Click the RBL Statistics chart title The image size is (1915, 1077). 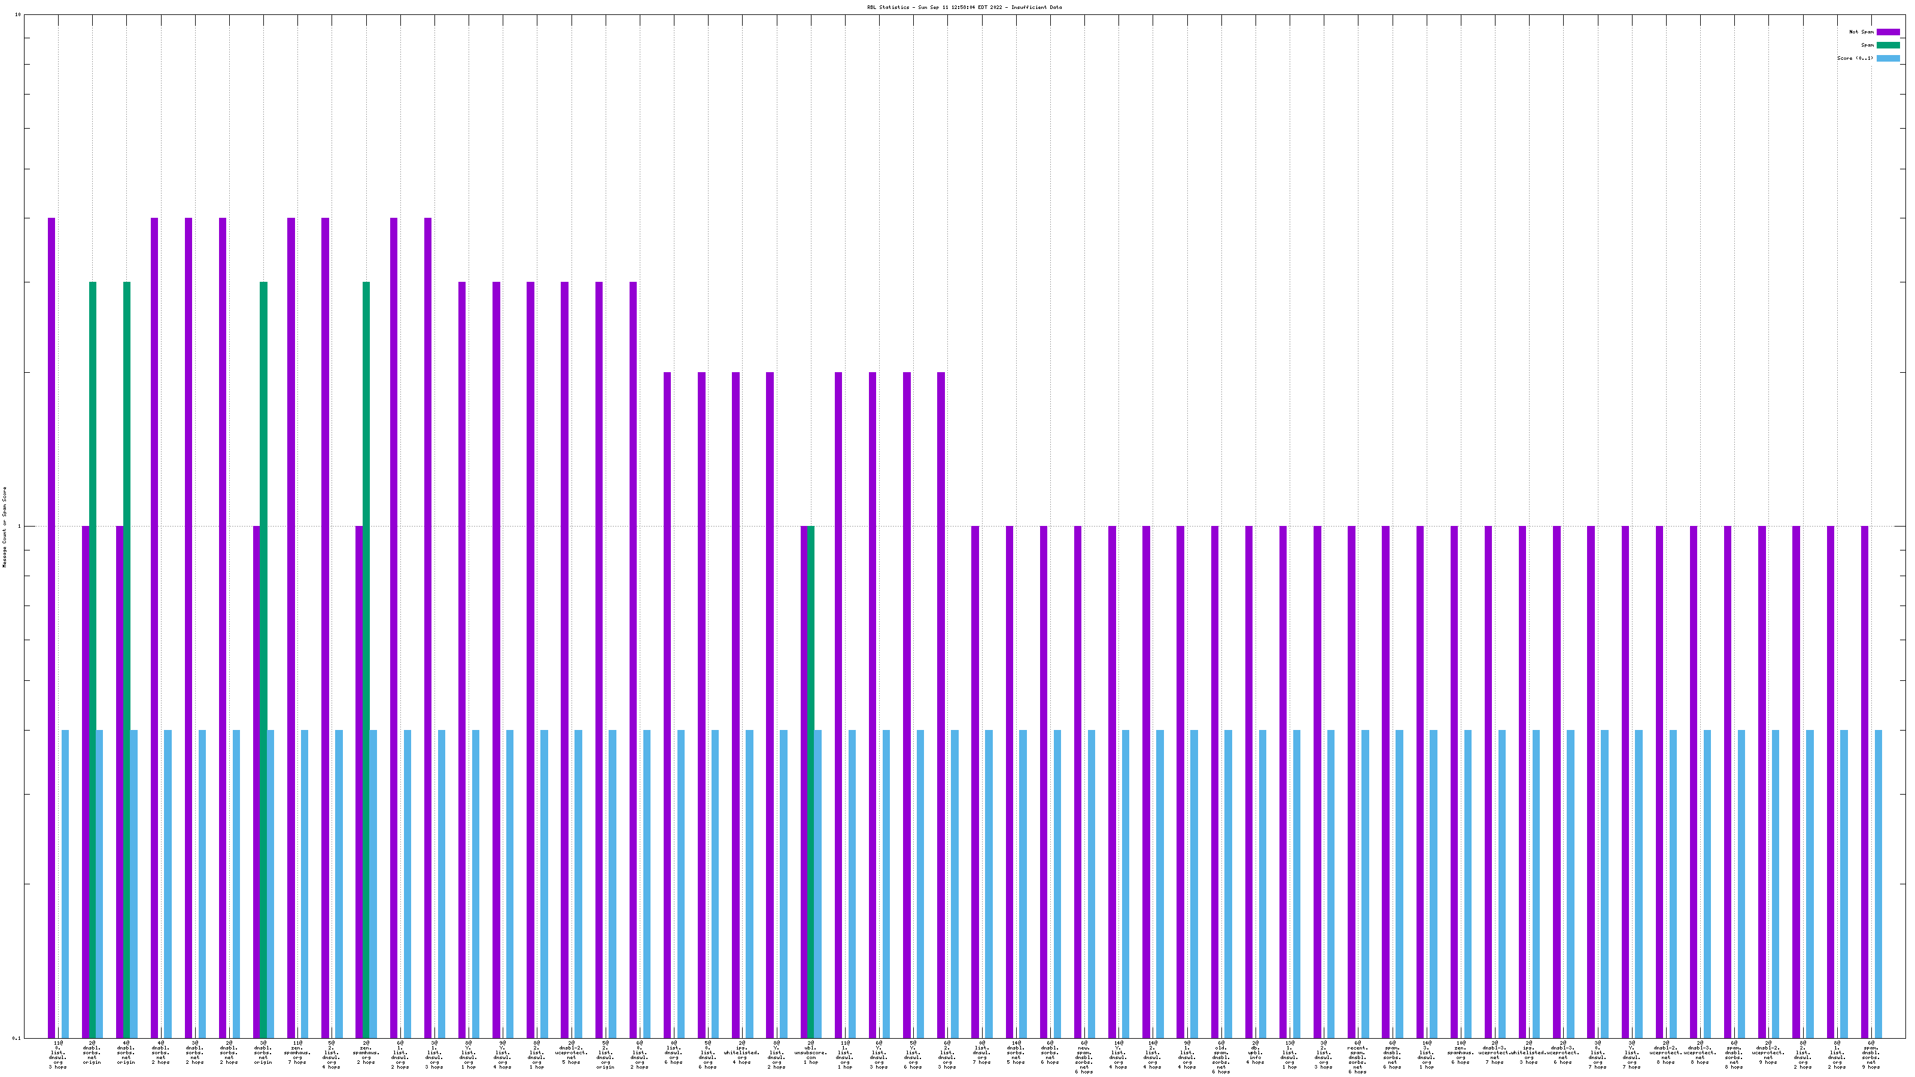pyautogui.click(x=963, y=7)
